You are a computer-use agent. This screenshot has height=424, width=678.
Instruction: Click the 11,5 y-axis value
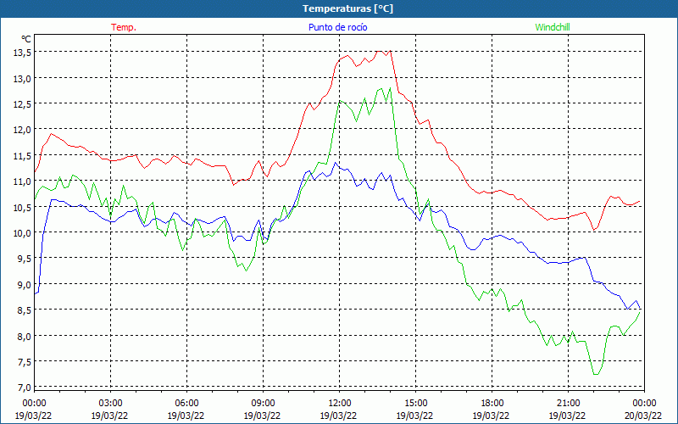21,155
